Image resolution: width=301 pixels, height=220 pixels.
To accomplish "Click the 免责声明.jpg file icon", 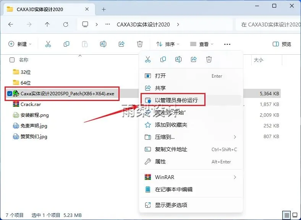I will pos(16,126).
